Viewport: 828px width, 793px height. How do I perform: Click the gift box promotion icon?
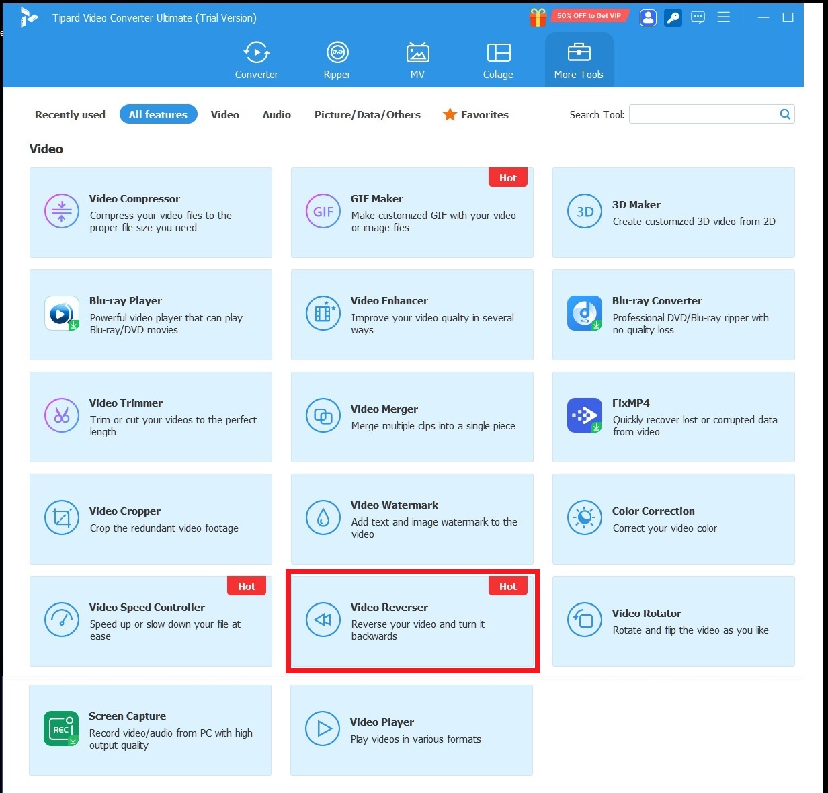(x=538, y=17)
